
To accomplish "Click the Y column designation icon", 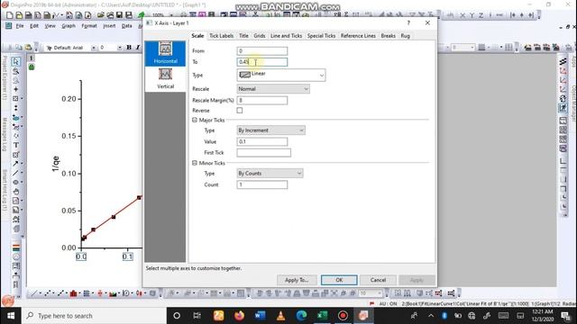I will [x=472, y=15].
